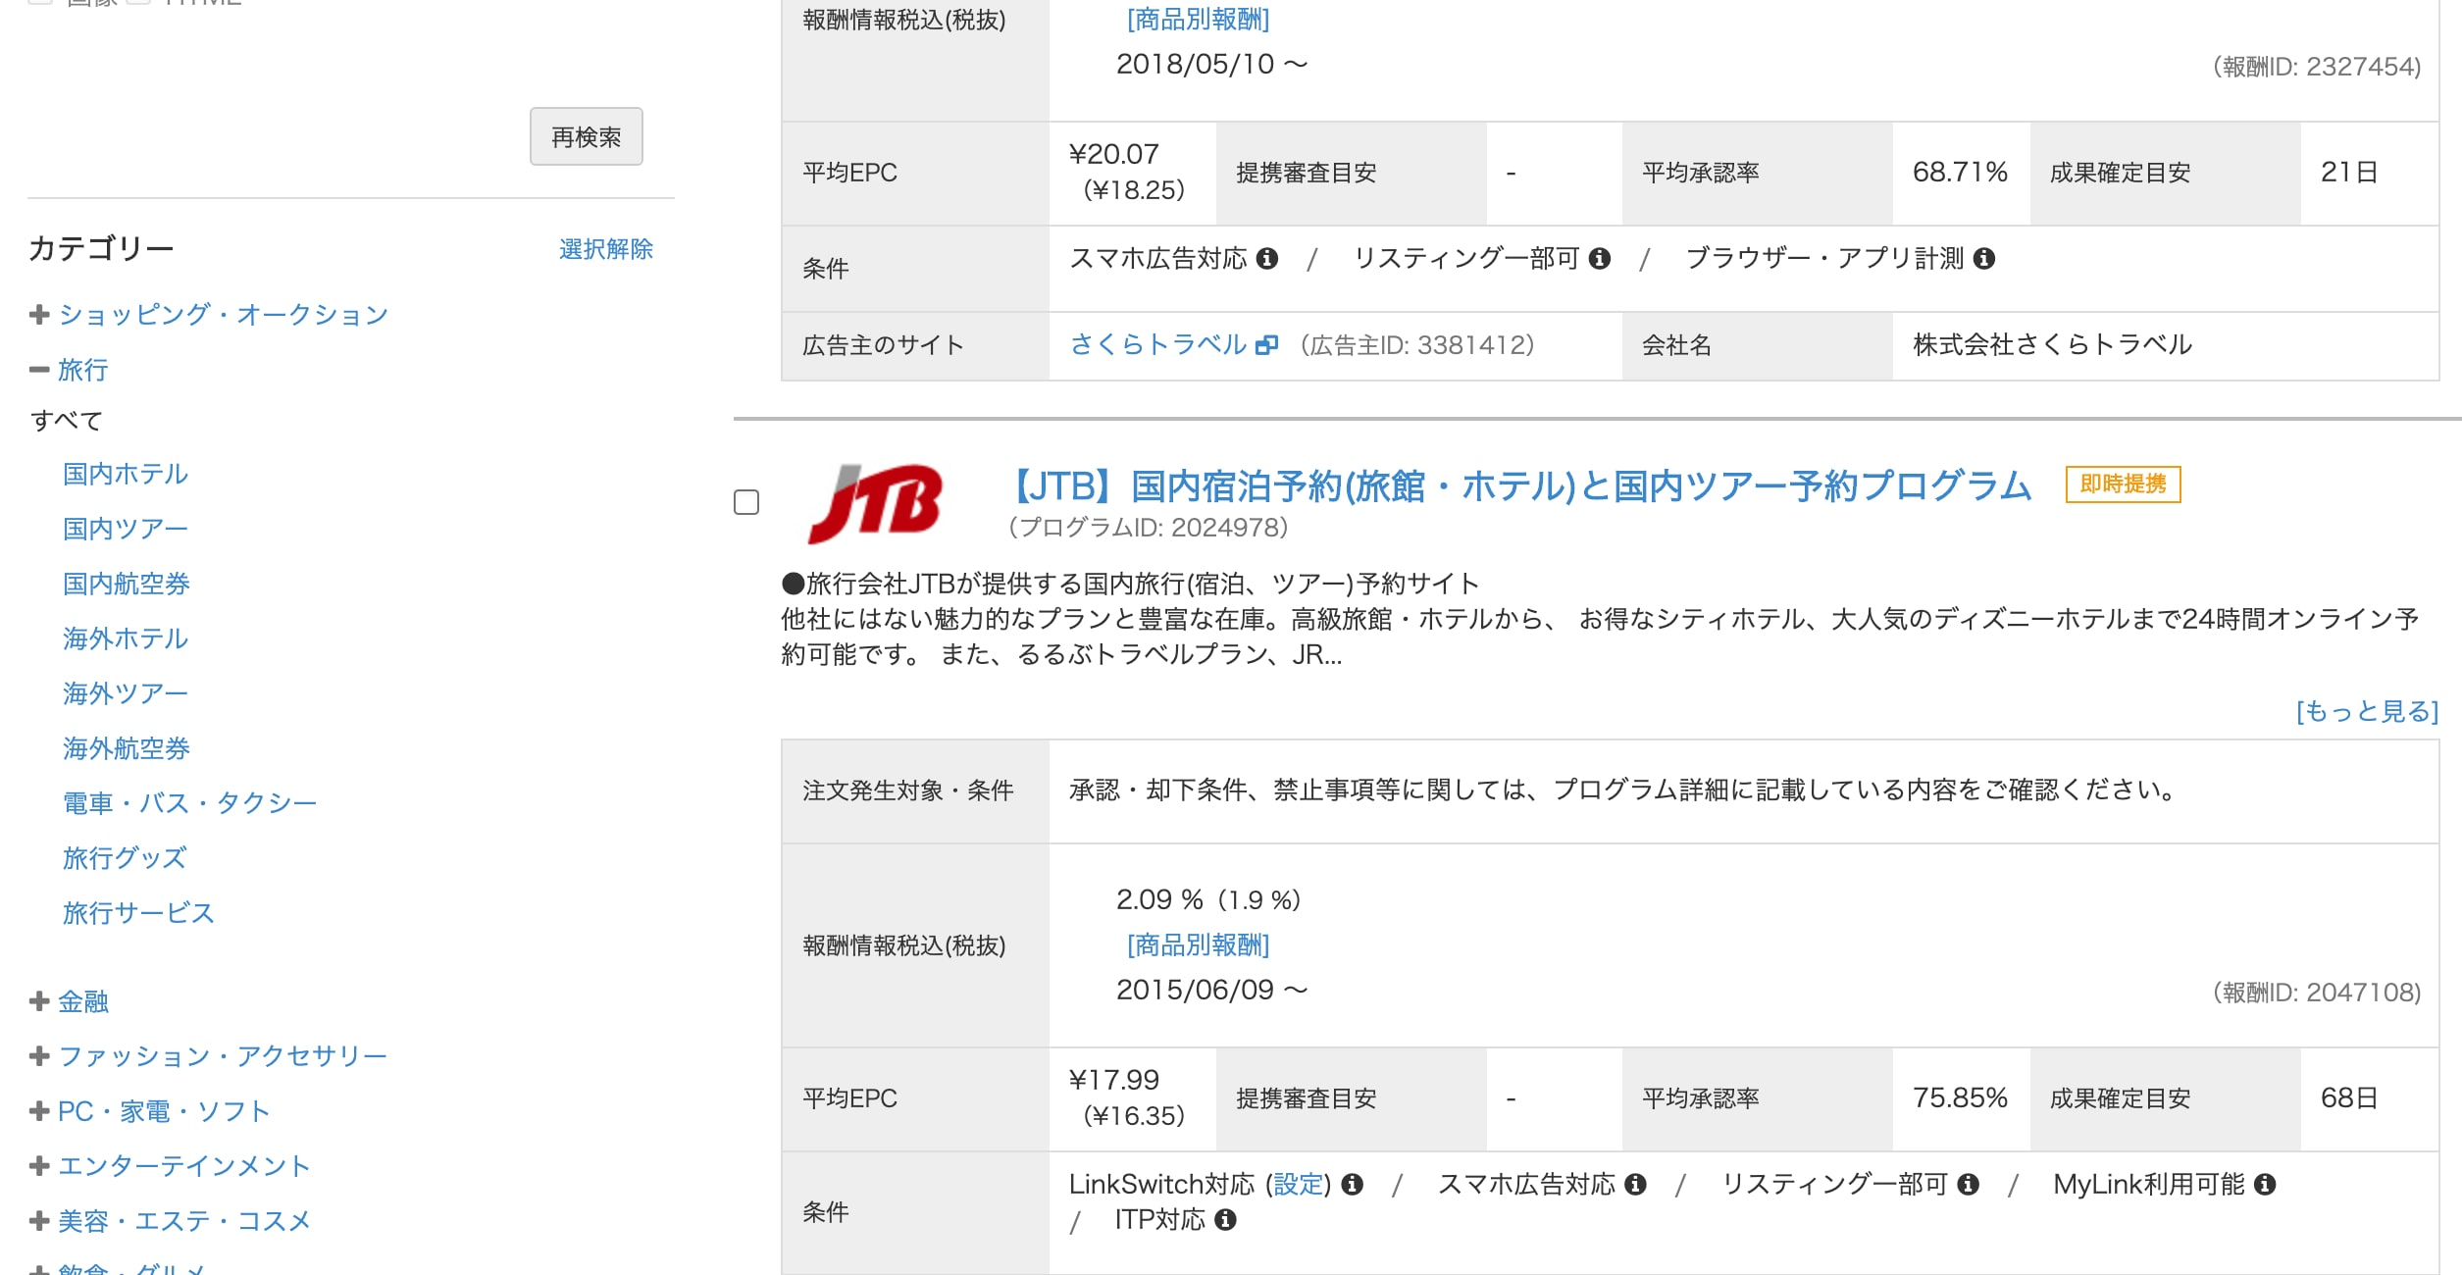The image size is (2462, 1275).
Task: Click info icon beside ブラウザー・アプリ計測
Action: click(1984, 258)
